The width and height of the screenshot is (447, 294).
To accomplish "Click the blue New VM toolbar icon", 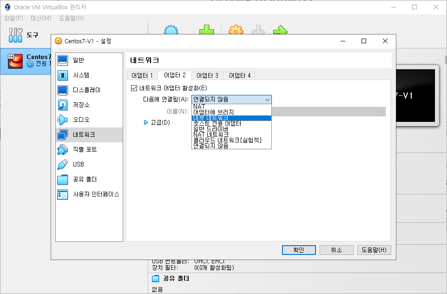I will [x=171, y=30].
